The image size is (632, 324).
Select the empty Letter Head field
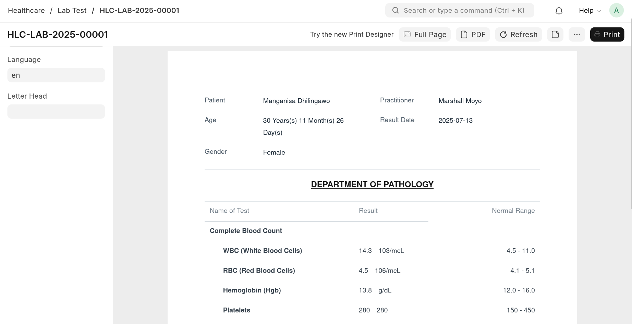click(x=56, y=112)
